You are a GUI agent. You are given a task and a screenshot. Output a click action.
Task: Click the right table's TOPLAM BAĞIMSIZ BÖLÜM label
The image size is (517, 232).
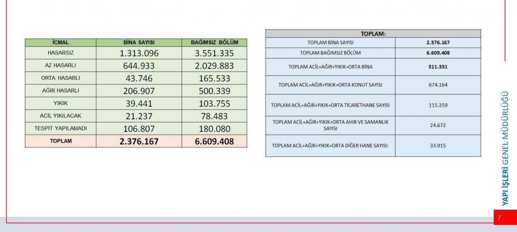tap(331, 53)
